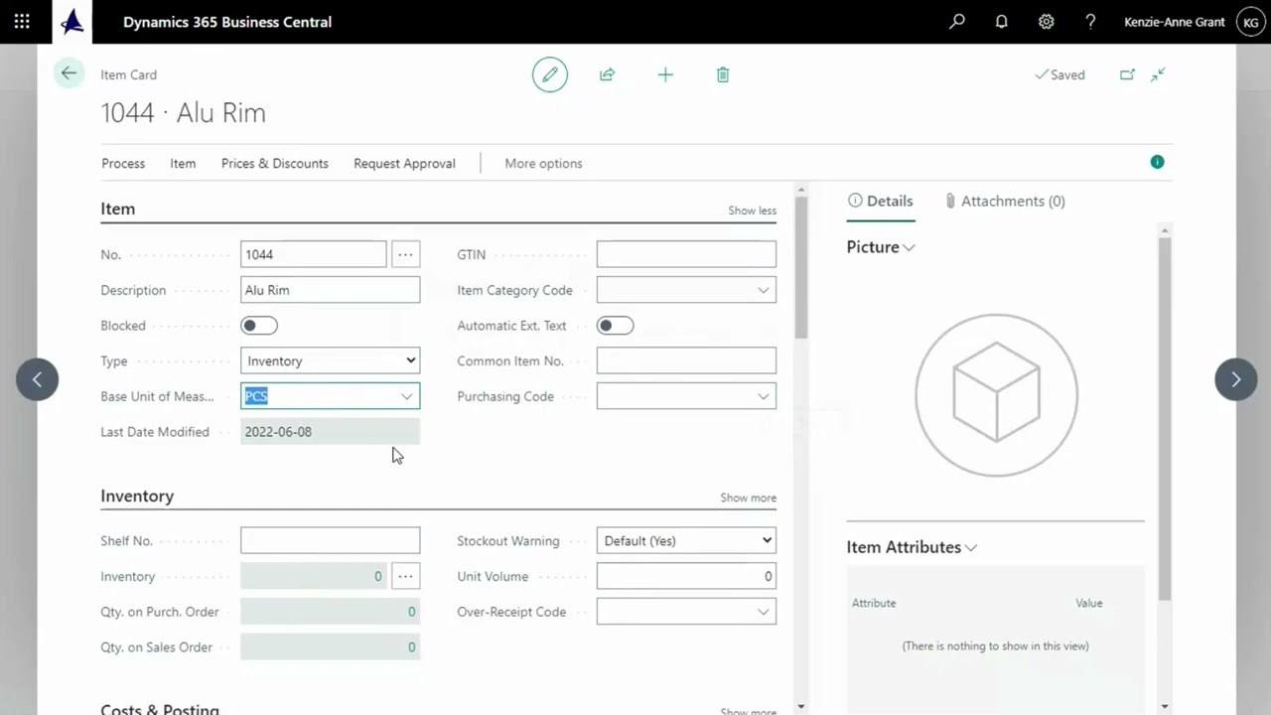Open the Item menu

click(183, 163)
